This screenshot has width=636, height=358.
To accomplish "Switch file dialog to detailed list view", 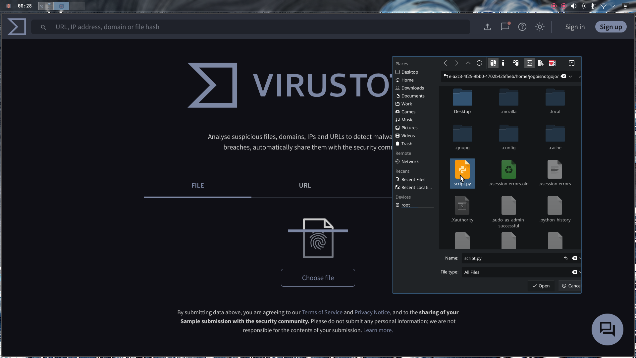I will coord(504,63).
